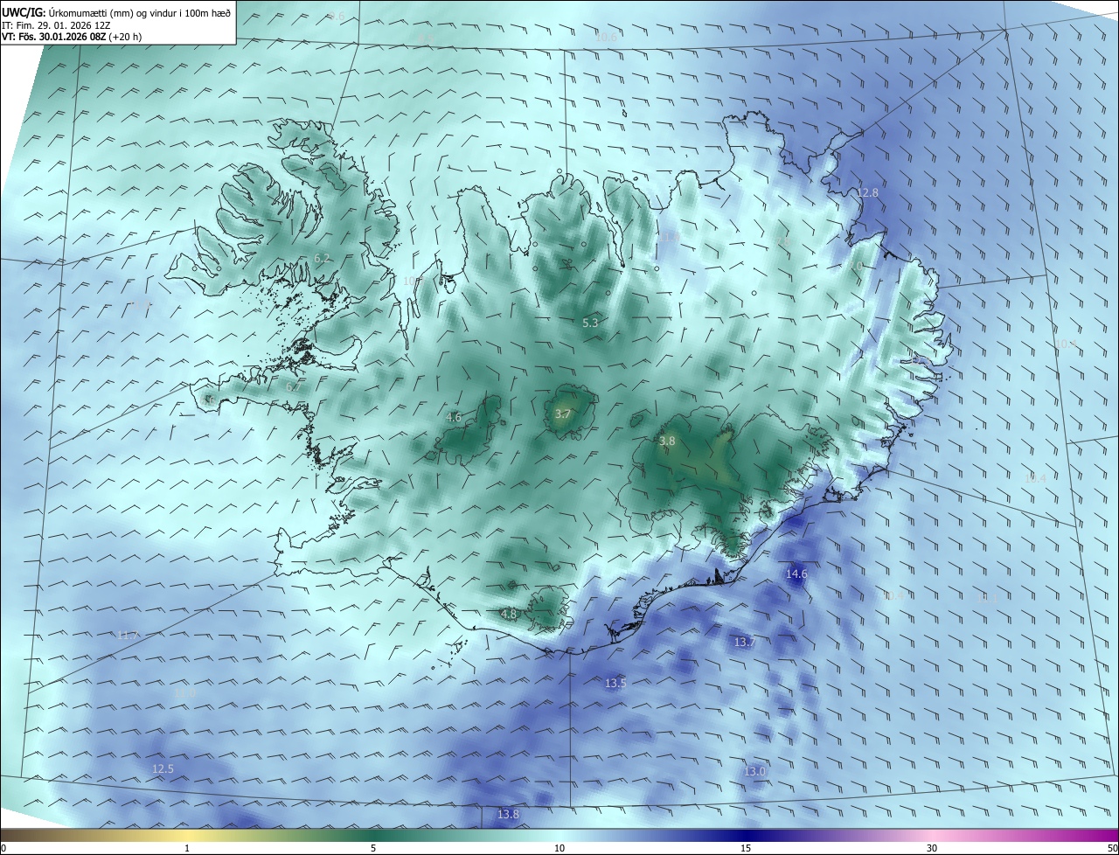Screen dimensions: 1119x855
Task: Click the 13.8 value on the map
Action: tap(508, 814)
